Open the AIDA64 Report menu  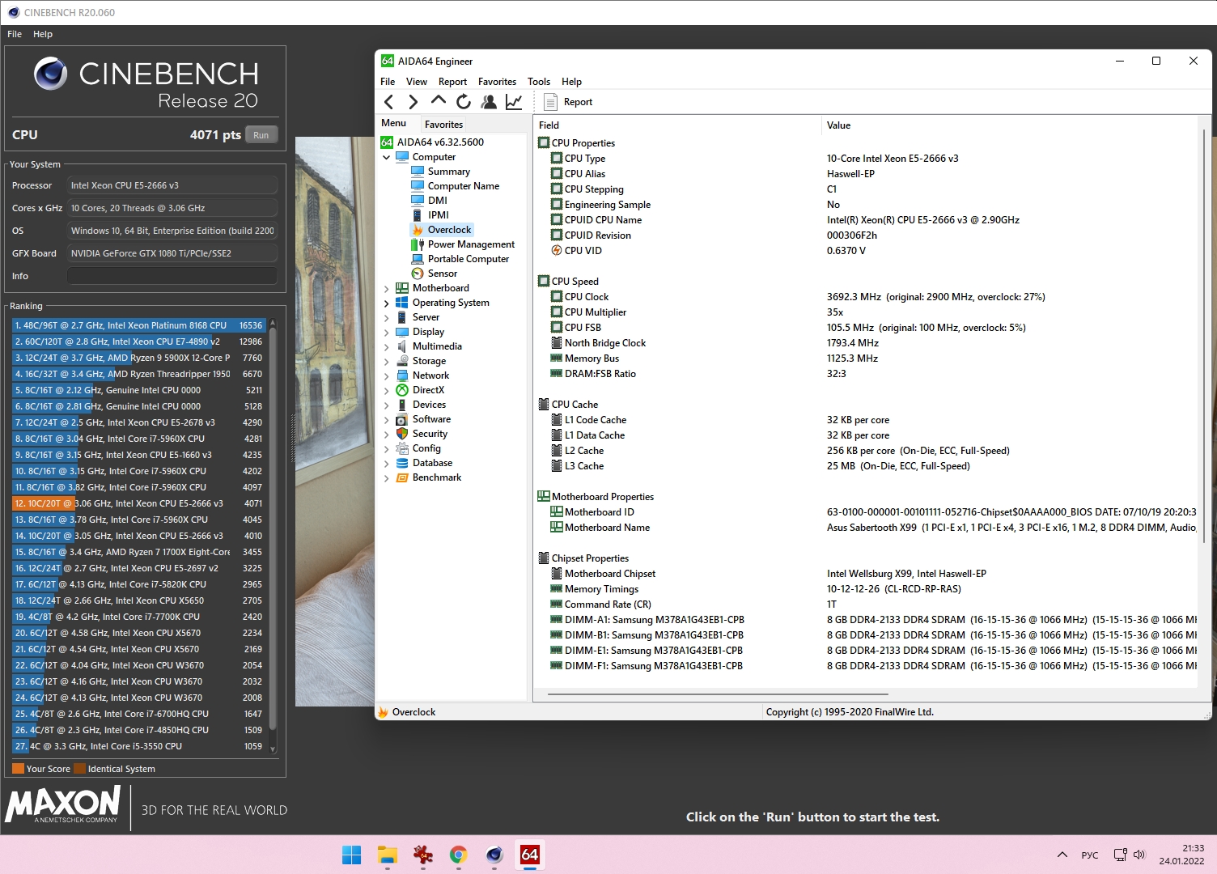(x=452, y=82)
